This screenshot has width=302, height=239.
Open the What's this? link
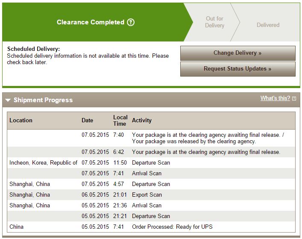point(275,98)
